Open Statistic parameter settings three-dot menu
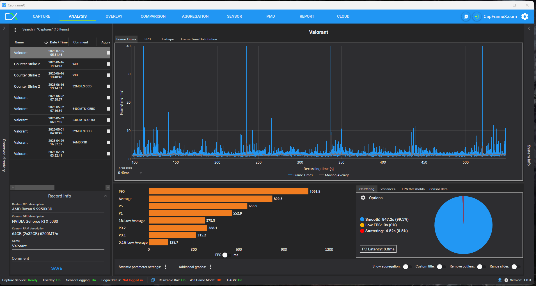Screen dimensions: 536x286 coord(166,267)
